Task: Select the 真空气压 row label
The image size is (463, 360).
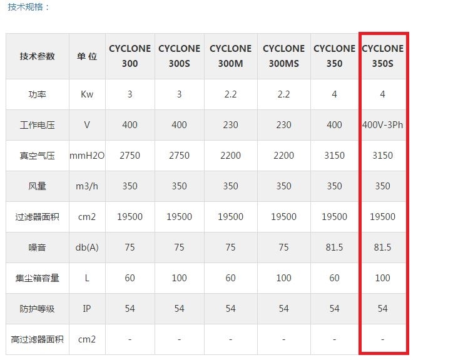Action: [37, 156]
